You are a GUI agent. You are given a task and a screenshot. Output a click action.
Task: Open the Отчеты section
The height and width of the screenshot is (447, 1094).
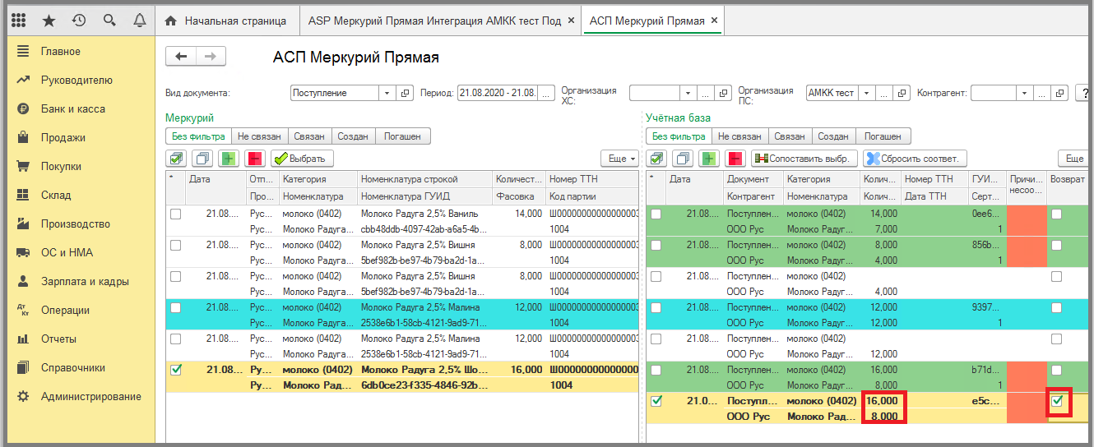58,339
